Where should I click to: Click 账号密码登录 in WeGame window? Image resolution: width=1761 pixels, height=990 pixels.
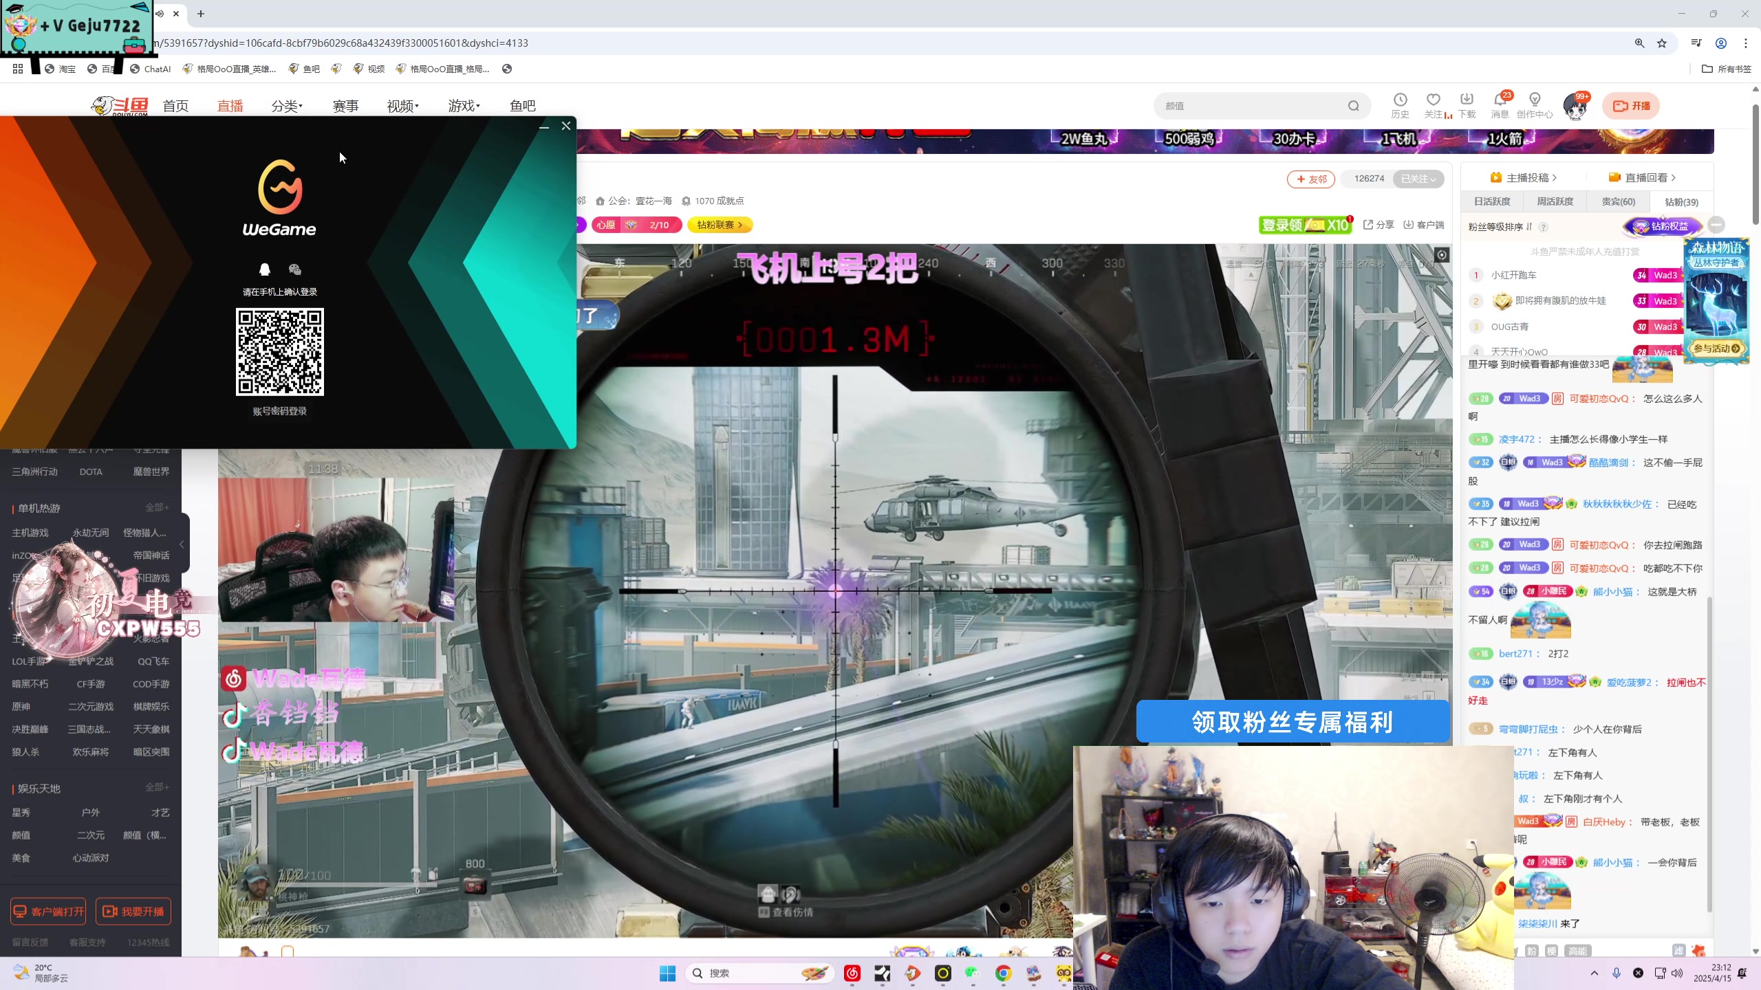[x=279, y=411]
